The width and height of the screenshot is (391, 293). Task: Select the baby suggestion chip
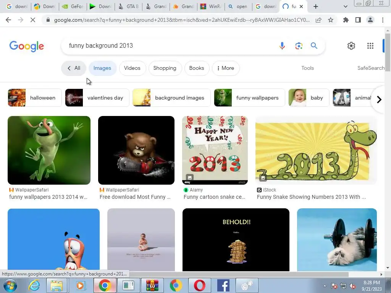pos(309,98)
